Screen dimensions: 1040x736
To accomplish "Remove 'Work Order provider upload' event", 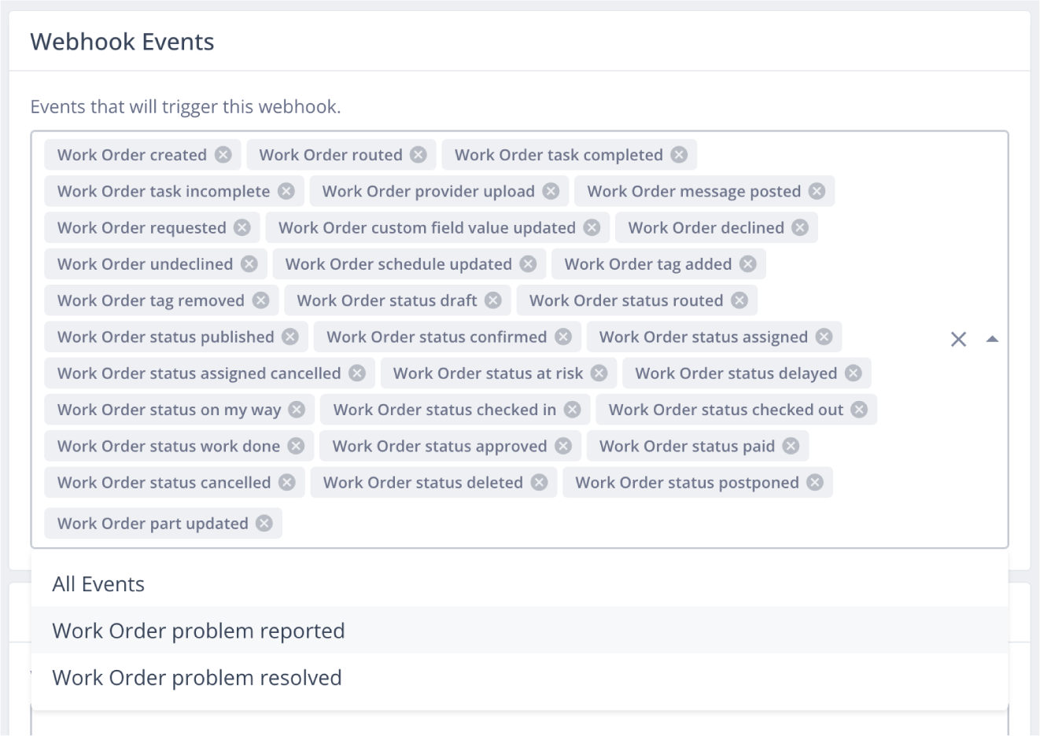I will 551,191.
